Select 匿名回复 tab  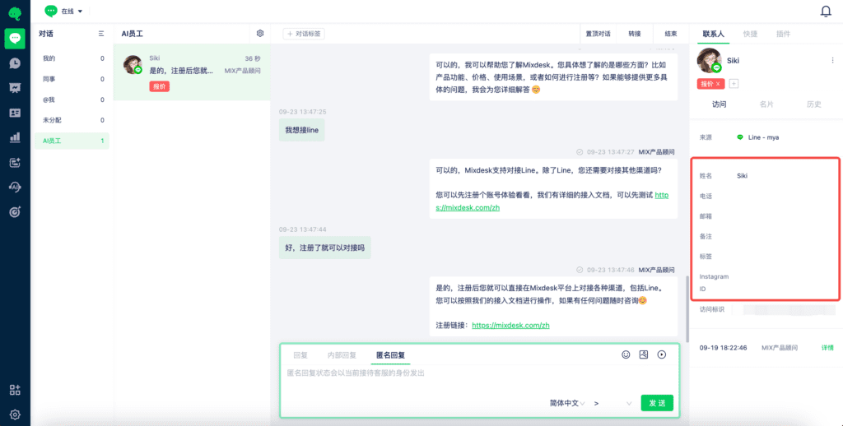390,355
